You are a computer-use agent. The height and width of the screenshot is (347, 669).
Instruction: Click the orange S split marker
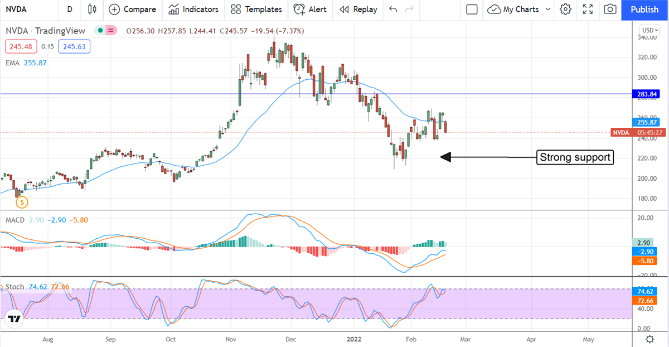tap(21, 203)
